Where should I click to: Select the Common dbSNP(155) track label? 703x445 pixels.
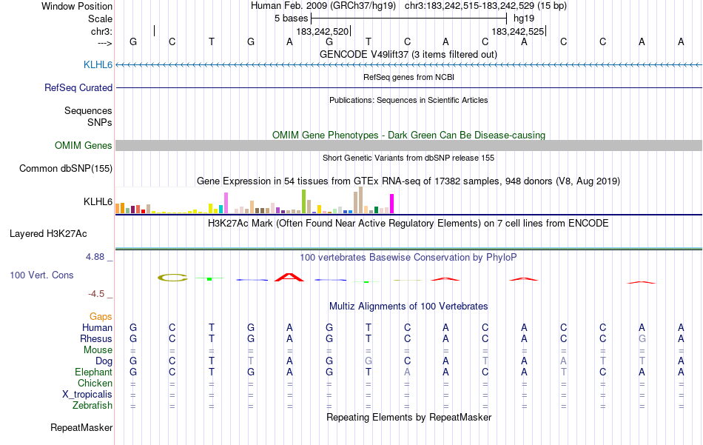[x=65, y=168]
